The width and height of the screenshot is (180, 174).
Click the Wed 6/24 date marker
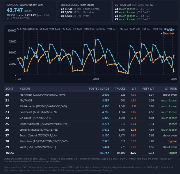click(55, 29)
